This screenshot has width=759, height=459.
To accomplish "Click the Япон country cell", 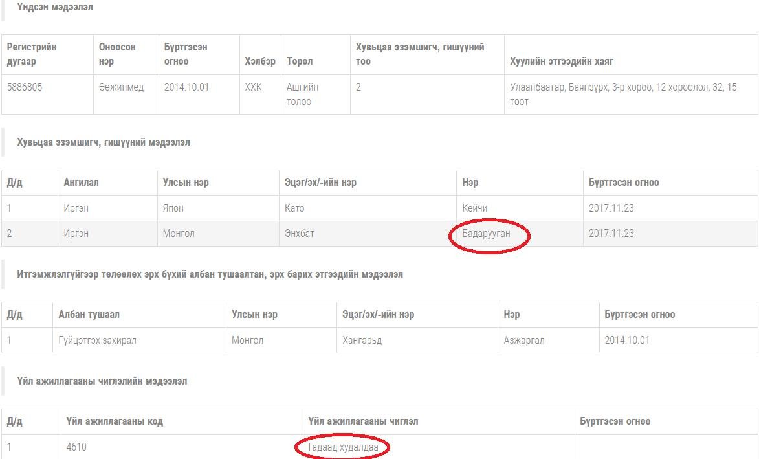I will [x=173, y=208].
